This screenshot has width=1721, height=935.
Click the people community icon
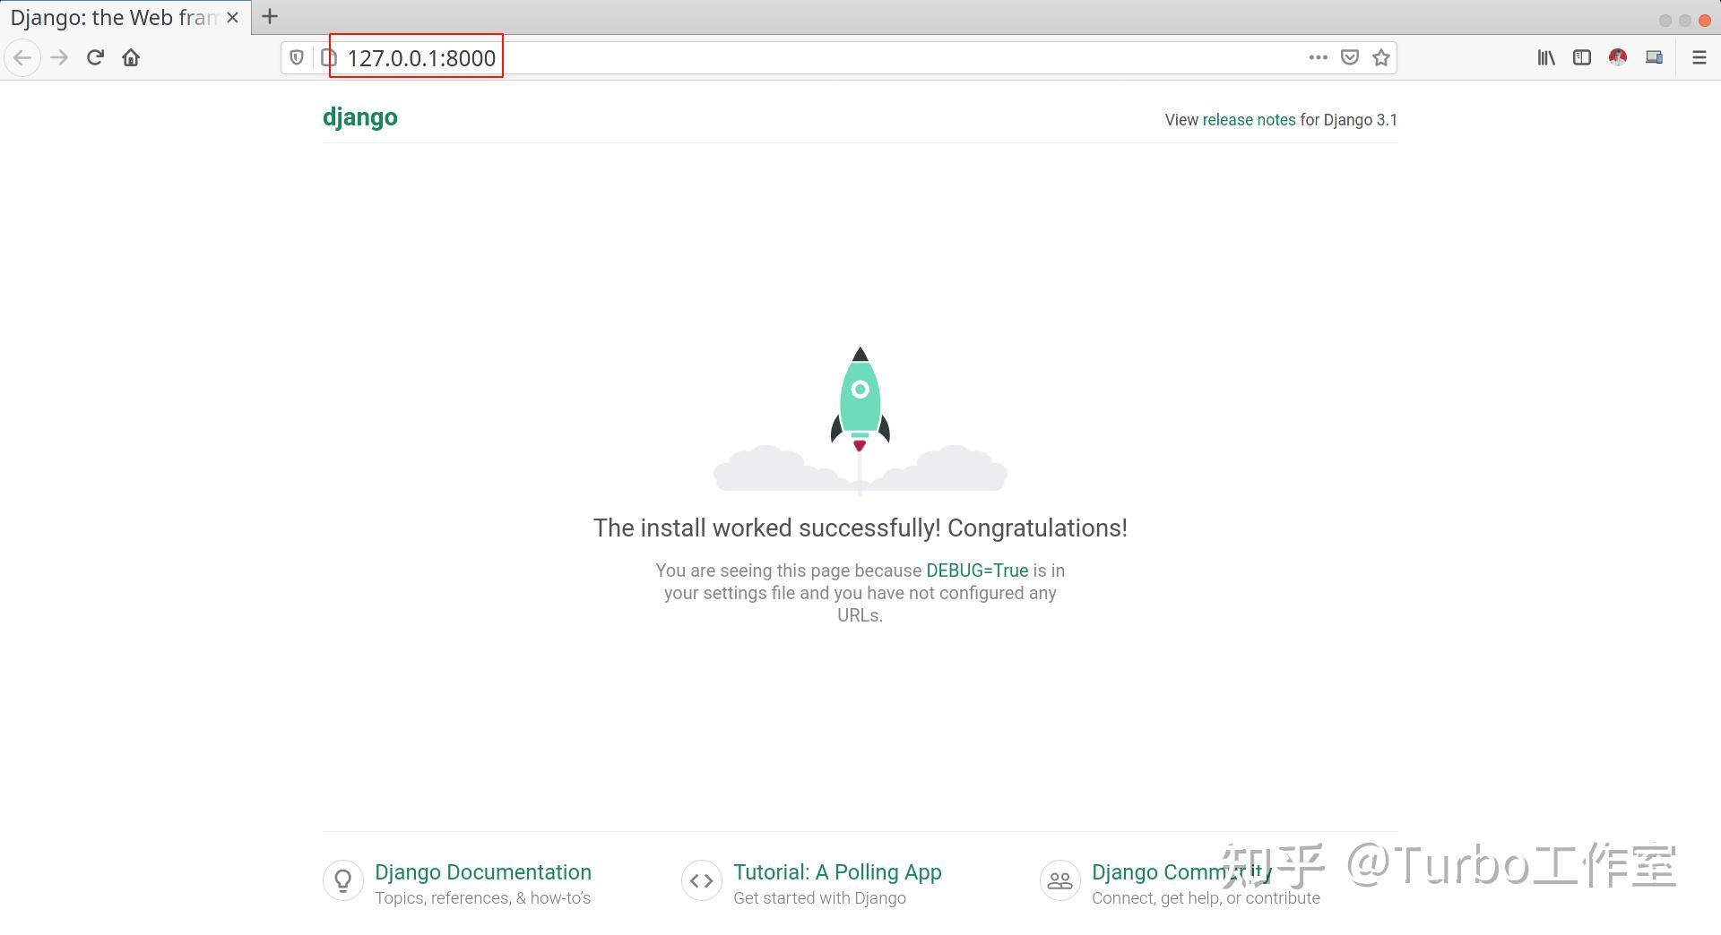[1060, 880]
